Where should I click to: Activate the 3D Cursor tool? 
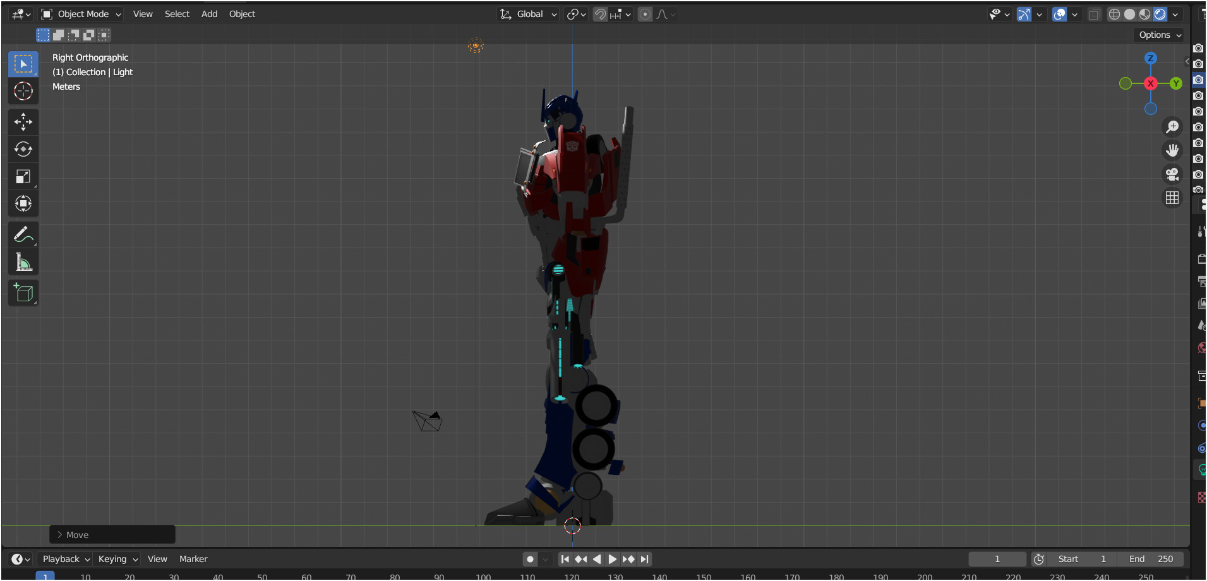(23, 91)
